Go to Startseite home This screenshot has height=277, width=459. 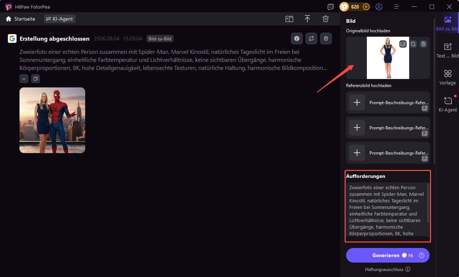[20, 19]
